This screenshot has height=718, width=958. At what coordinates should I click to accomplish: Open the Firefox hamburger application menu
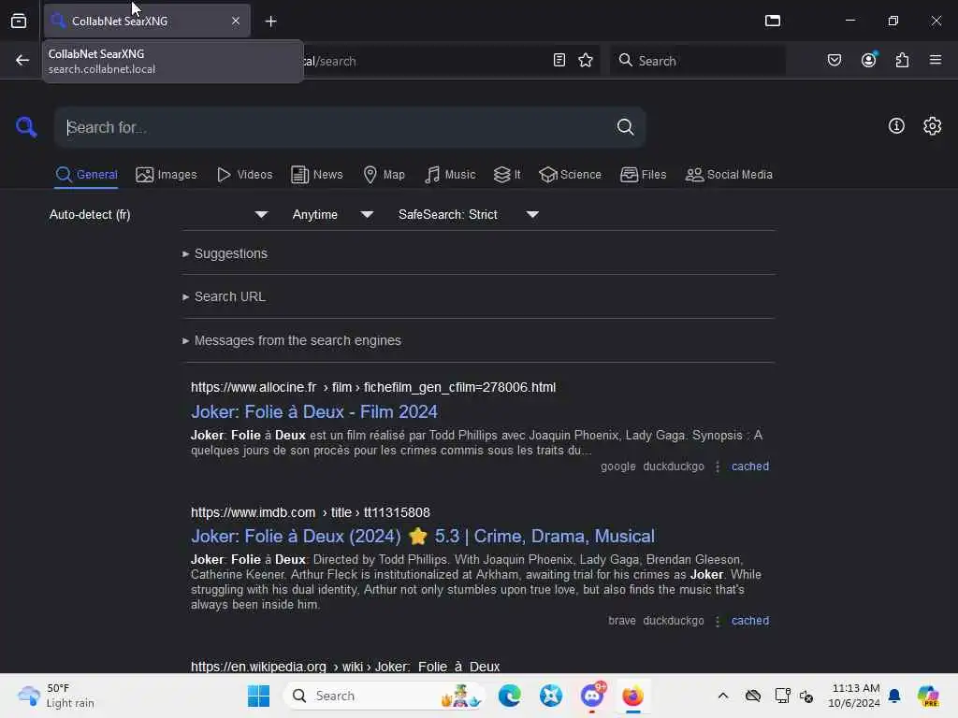pyautogui.click(x=936, y=60)
